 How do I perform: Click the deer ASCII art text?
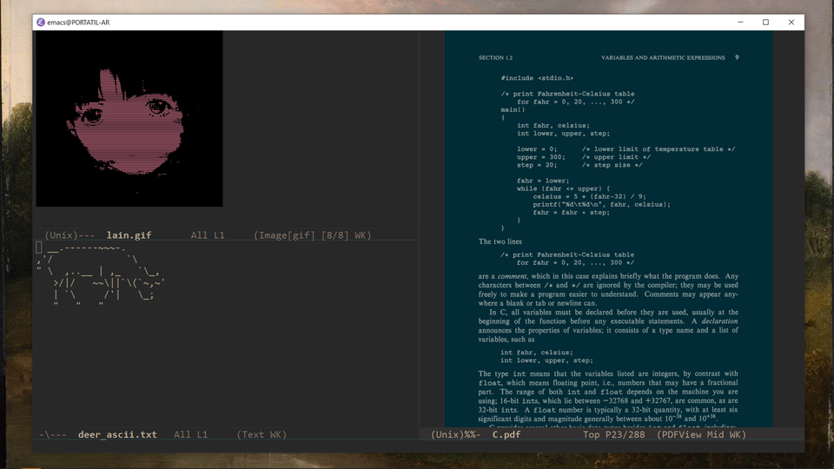101,275
